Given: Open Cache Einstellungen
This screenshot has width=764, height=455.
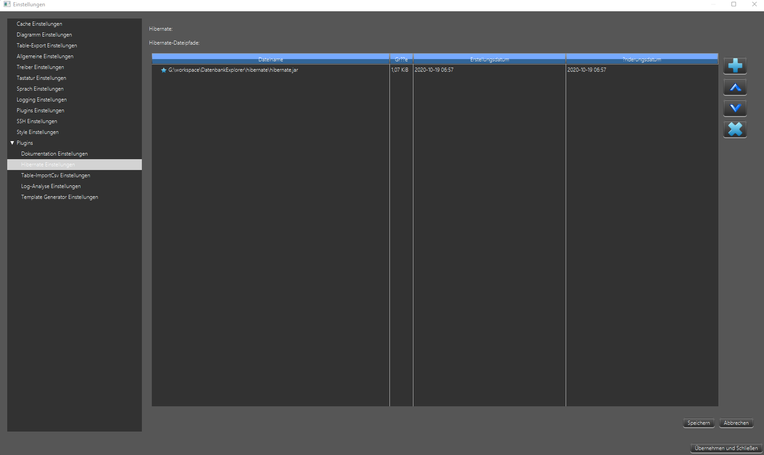Looking at the screenshot, I should coord(39,24).
